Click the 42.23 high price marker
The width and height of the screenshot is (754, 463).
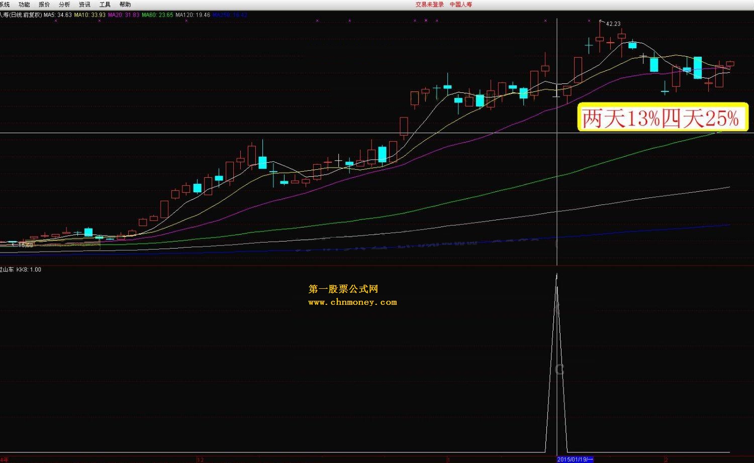pos(613,24)
